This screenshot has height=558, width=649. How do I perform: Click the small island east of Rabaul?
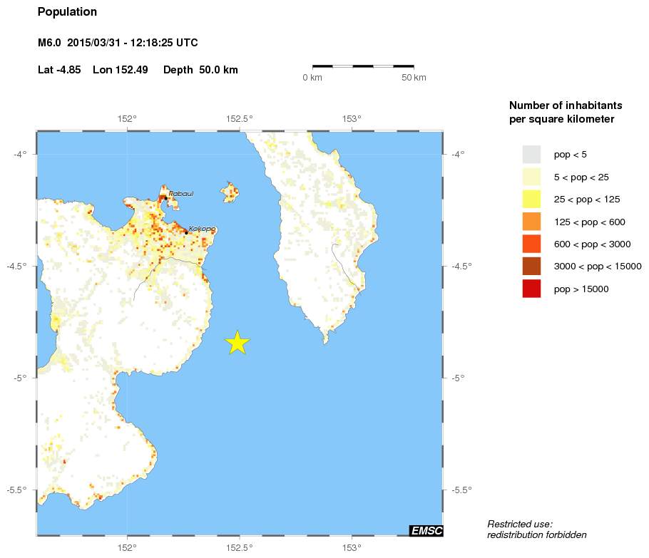pyautogui.click(x=230, y=192)
